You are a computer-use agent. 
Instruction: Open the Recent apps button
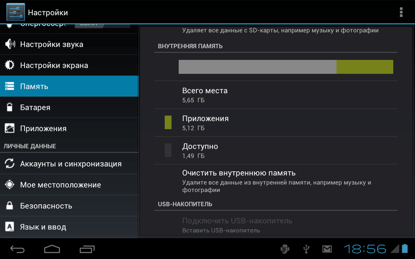(x=87, y=249)
